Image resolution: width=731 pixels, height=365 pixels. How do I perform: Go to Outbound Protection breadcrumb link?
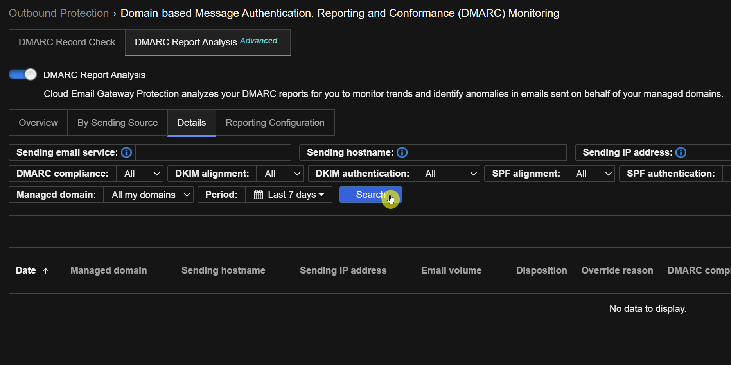click(59, 13)
